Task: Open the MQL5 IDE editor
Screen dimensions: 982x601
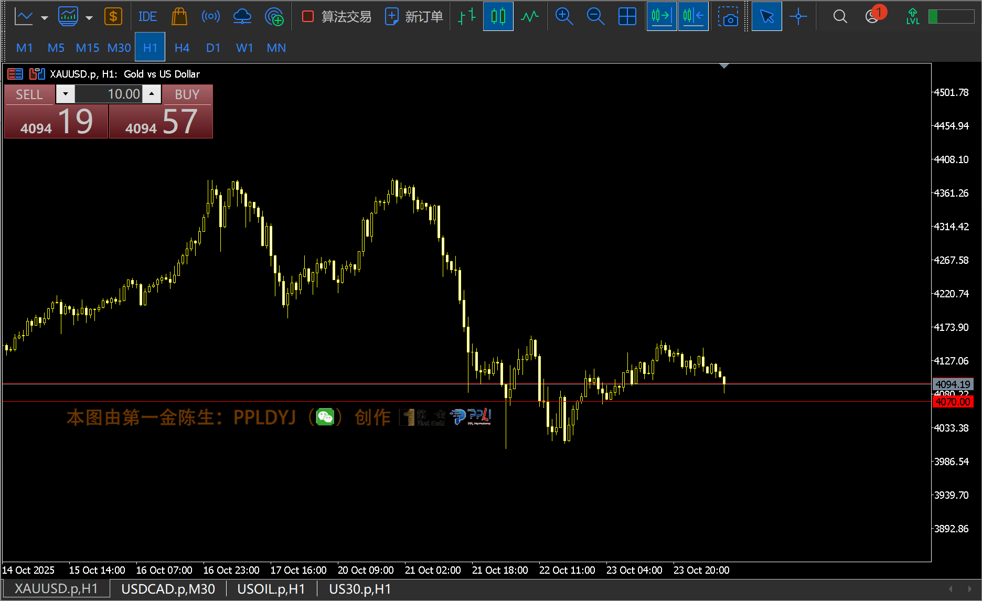Action: click(x=147, y=17)
